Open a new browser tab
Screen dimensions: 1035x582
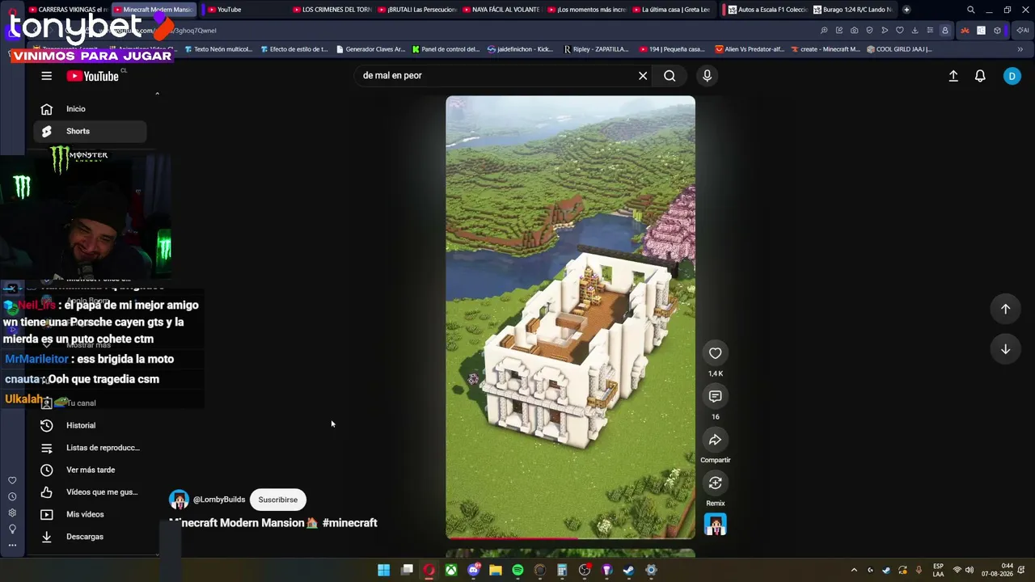tap(906, 10)
